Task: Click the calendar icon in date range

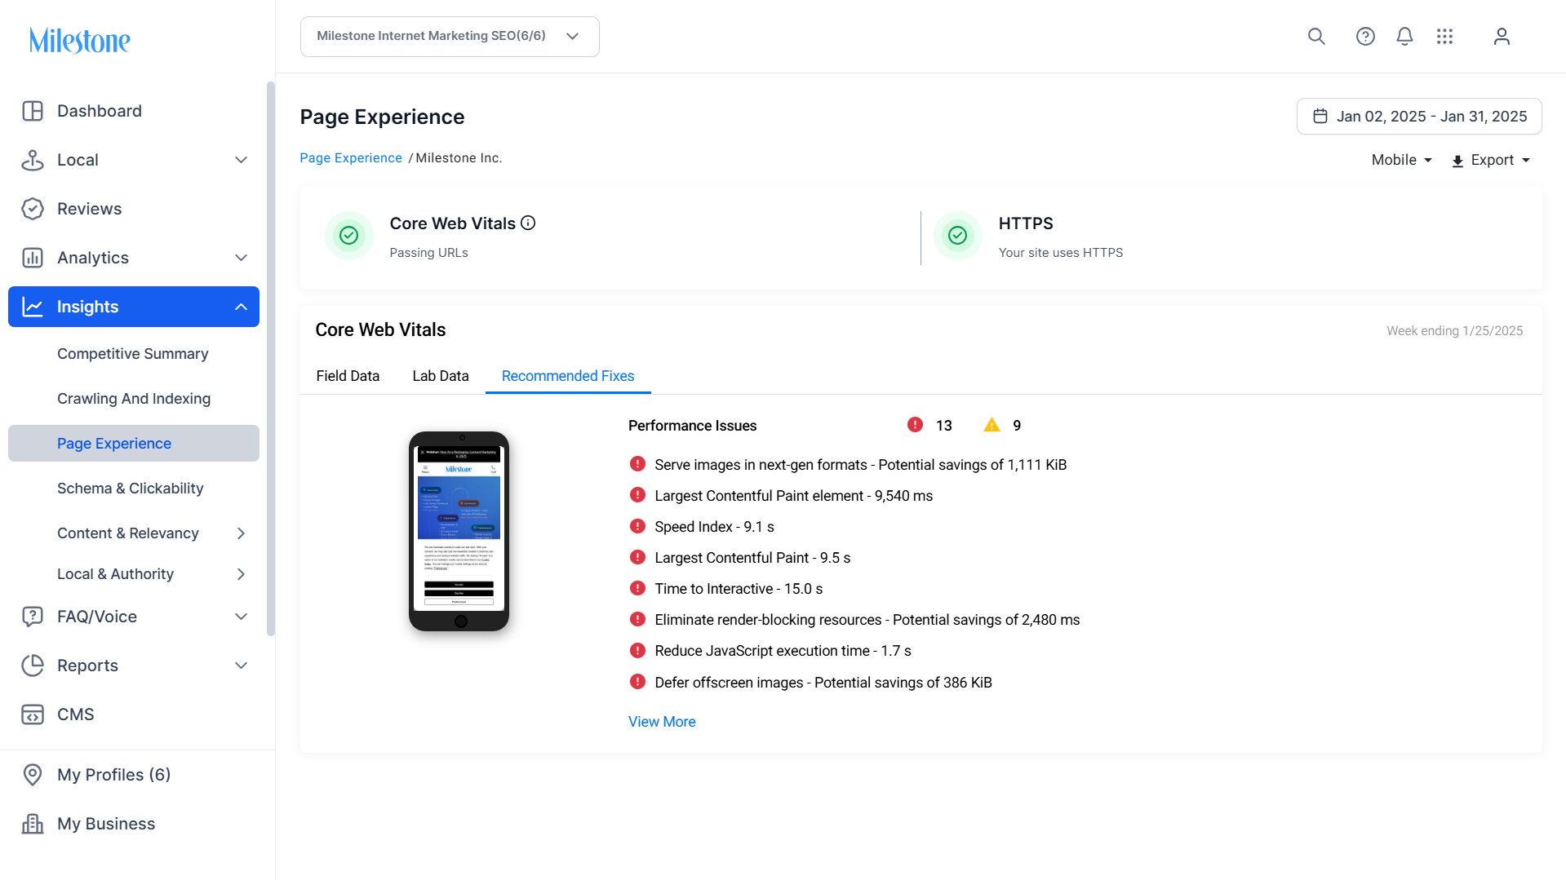Action: [x=1320, y=117]
